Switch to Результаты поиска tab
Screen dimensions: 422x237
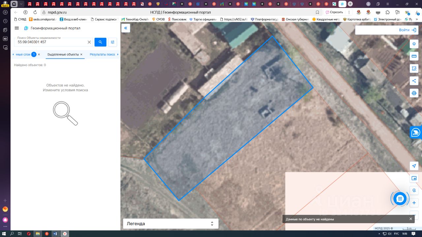click(102, 54)
